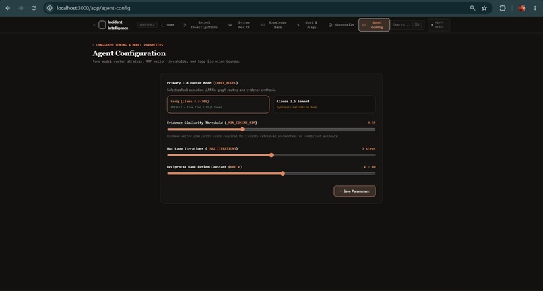The width and height of the screenshot is (543, 291).
Task: Click the Incident Intelligence title text
Action: pyautogui.click(x=118, y=25)
